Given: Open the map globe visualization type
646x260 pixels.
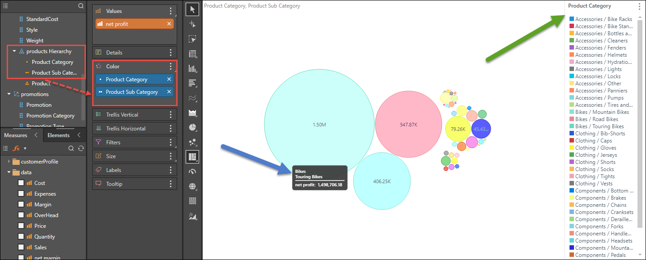Looking at the screenshot, I should (x=192, y=186).
